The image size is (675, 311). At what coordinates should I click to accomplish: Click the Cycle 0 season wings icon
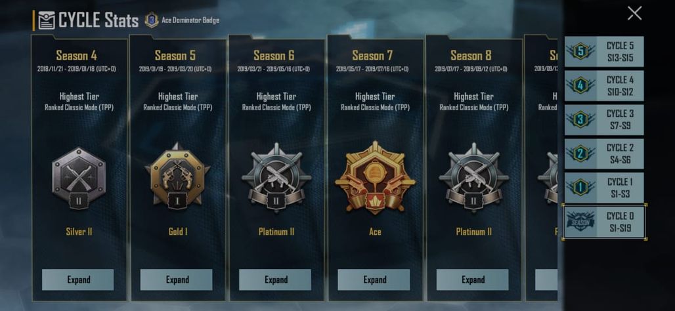click(579, 221)
